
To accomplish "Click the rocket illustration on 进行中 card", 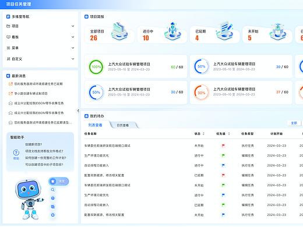I will 172,31.
